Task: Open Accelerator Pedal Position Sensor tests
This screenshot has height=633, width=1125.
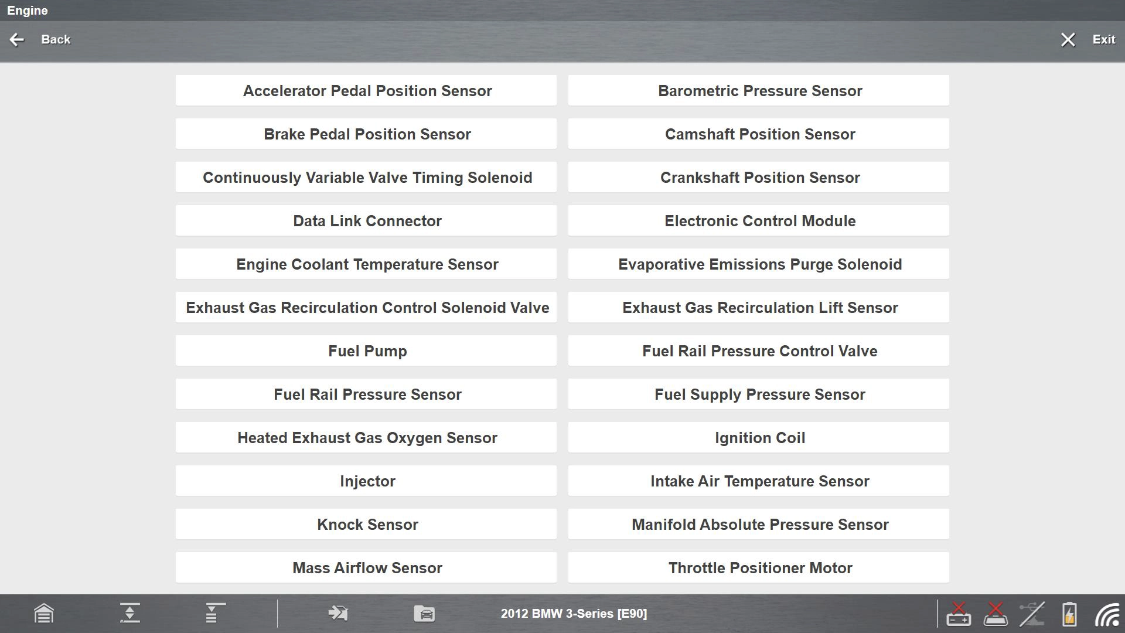Action: click(x=366, y=90)
